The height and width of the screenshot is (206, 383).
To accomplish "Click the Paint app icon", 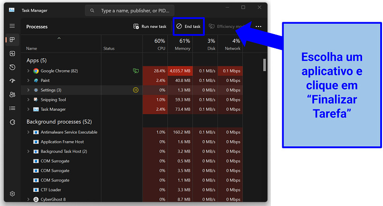I will [36, 81].
